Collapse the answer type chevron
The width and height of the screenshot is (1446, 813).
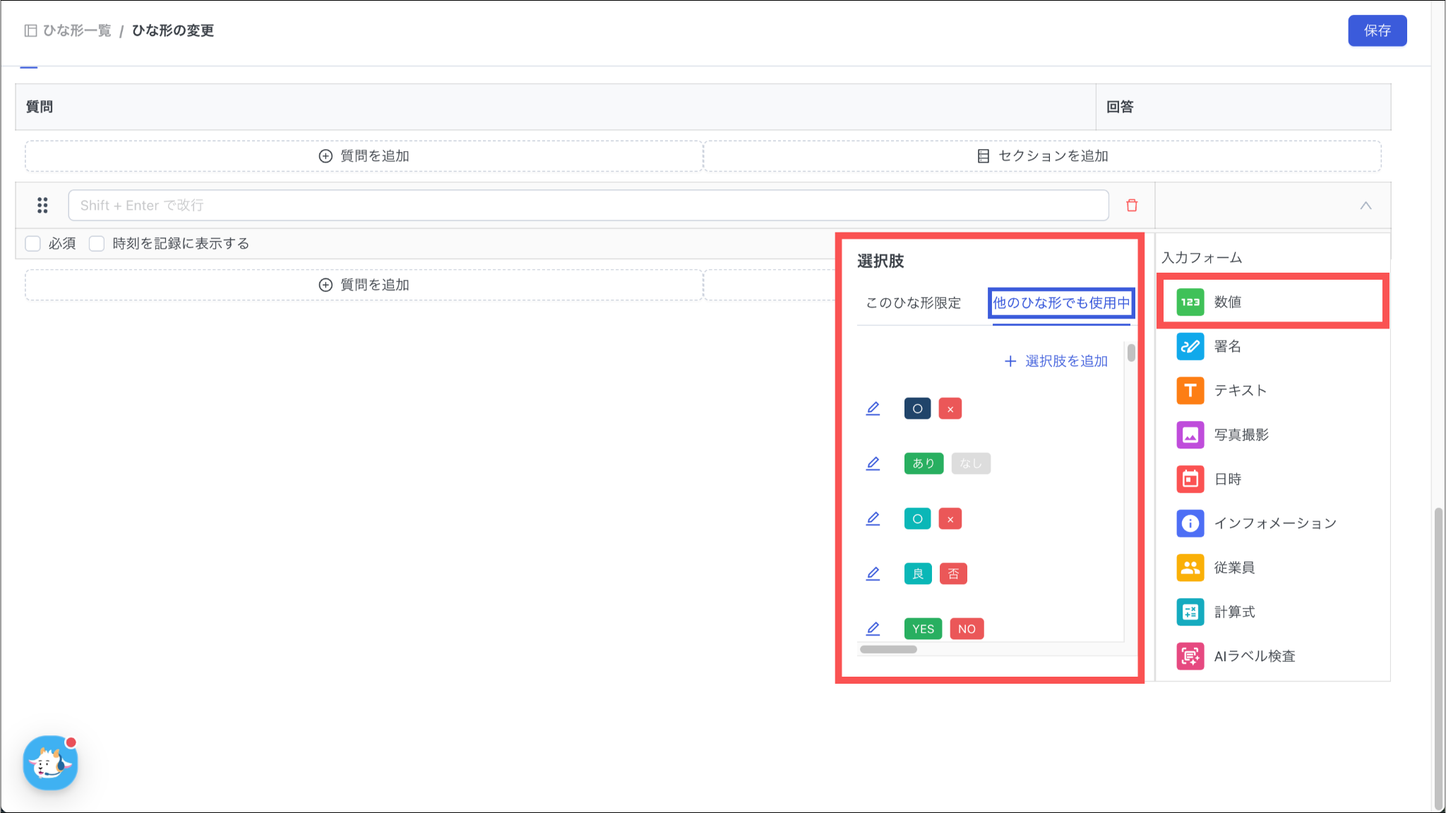[x=1366, y=206]
